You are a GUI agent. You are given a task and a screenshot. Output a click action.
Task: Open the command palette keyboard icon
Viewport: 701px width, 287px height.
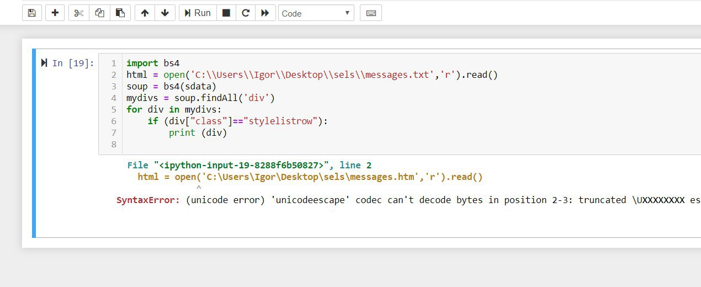pyautogui.click(x=371, y=13)
